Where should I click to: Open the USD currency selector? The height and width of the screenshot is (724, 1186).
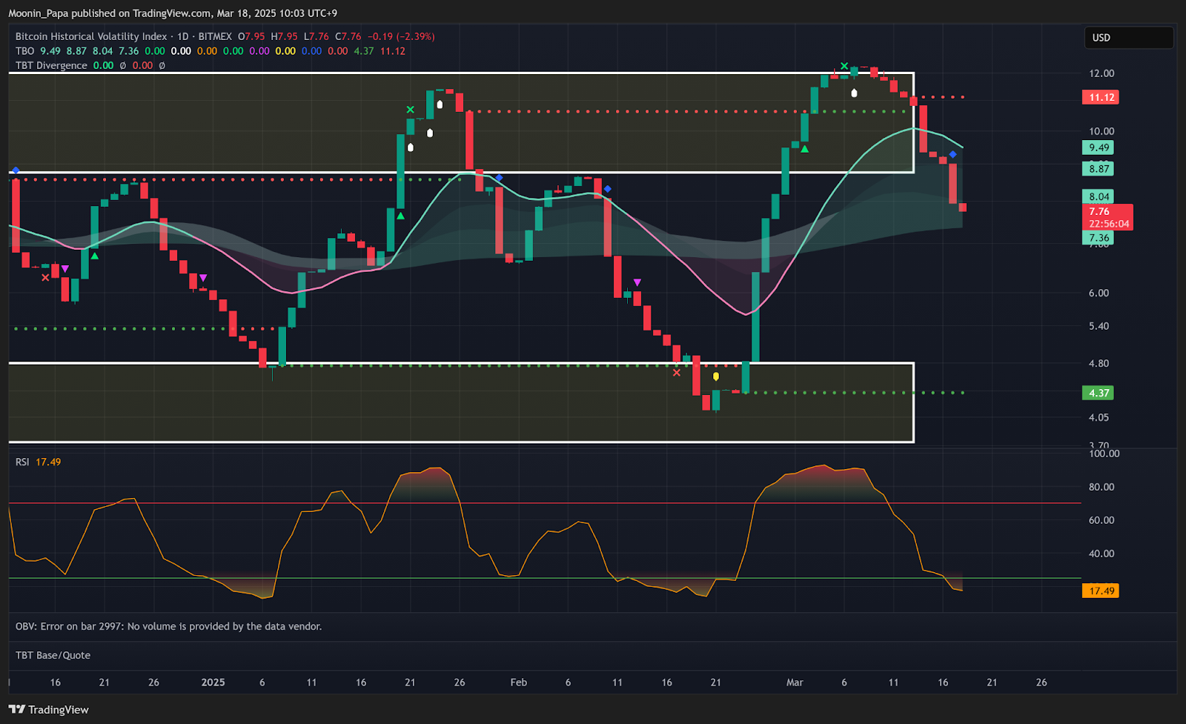(x=1128, y=38)
